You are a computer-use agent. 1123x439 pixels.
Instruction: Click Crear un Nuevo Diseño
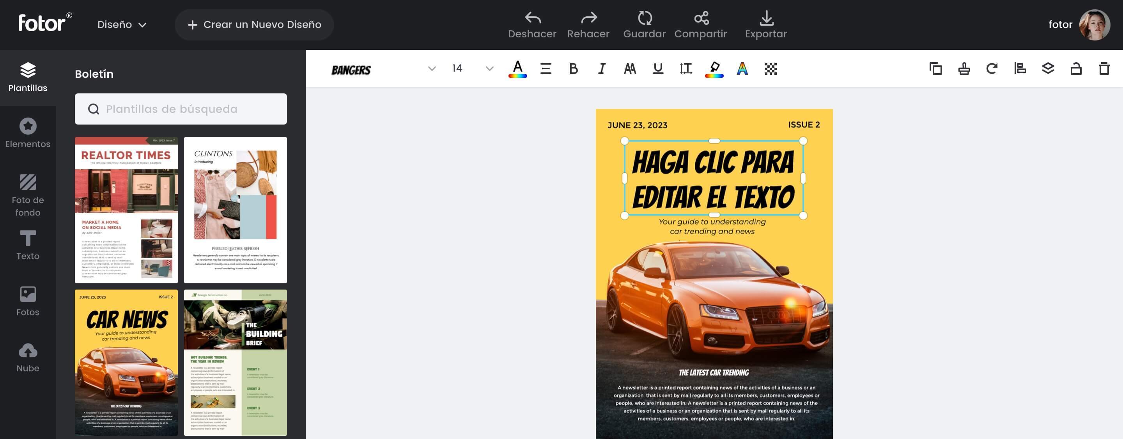(x=254, y=25)
